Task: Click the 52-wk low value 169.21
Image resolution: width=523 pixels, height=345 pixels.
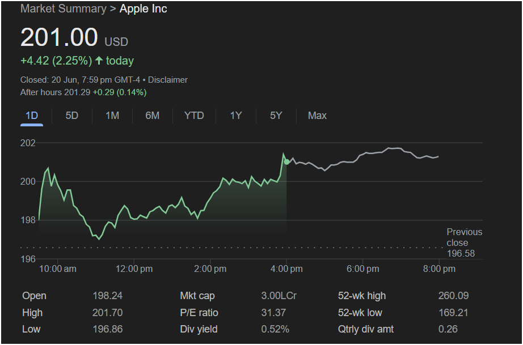Action: coord(453,313)
